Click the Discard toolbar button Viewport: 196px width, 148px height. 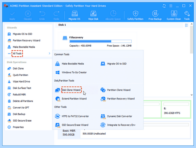[28, 16]
